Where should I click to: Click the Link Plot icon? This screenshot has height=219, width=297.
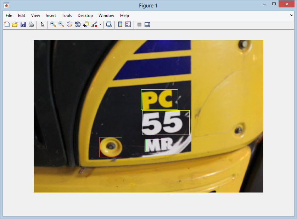[109, 24]
